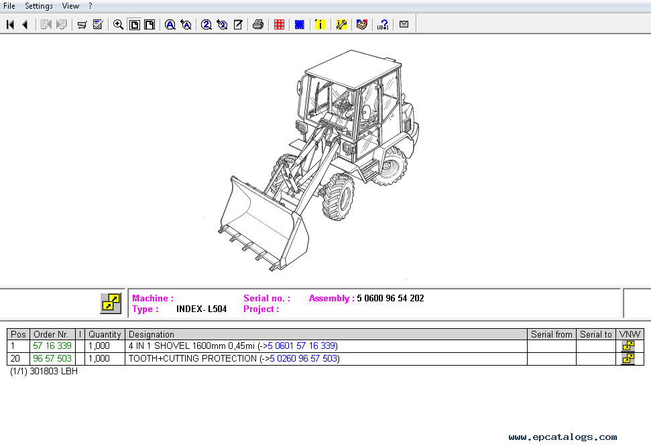651x448 pixels.
Task: Click the Pos column header
Action: 18,334
